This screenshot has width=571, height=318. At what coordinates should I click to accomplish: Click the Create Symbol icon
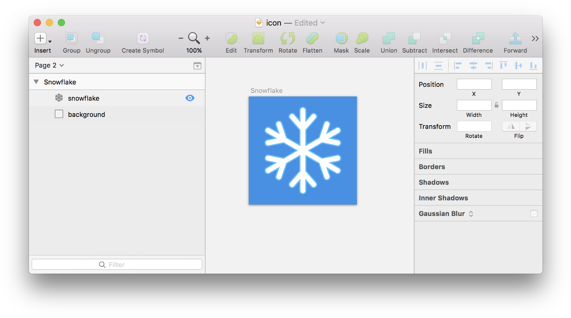pos(143,38)
